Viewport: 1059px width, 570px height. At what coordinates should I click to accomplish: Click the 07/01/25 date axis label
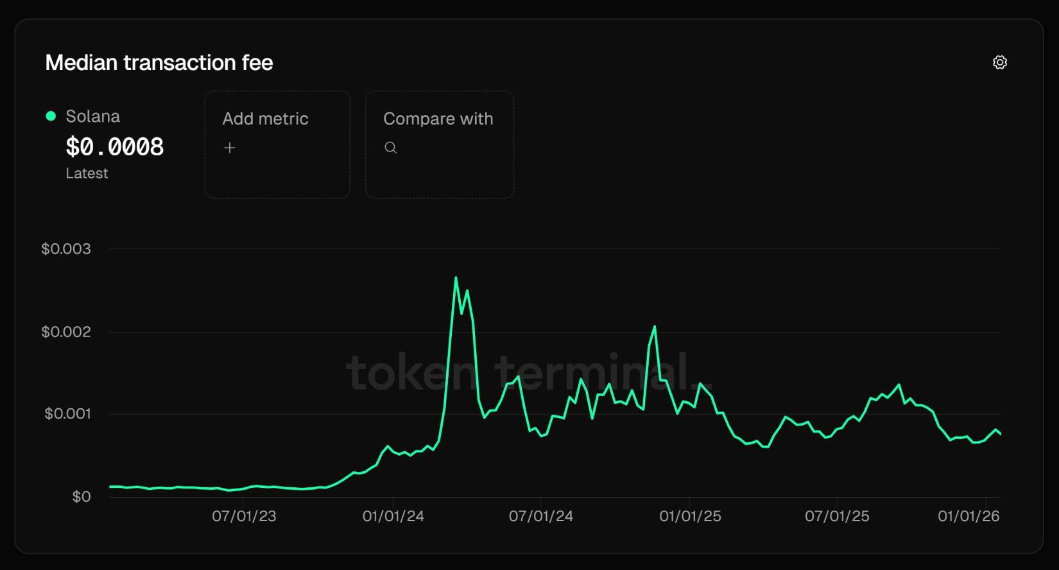tap(837, 516)
